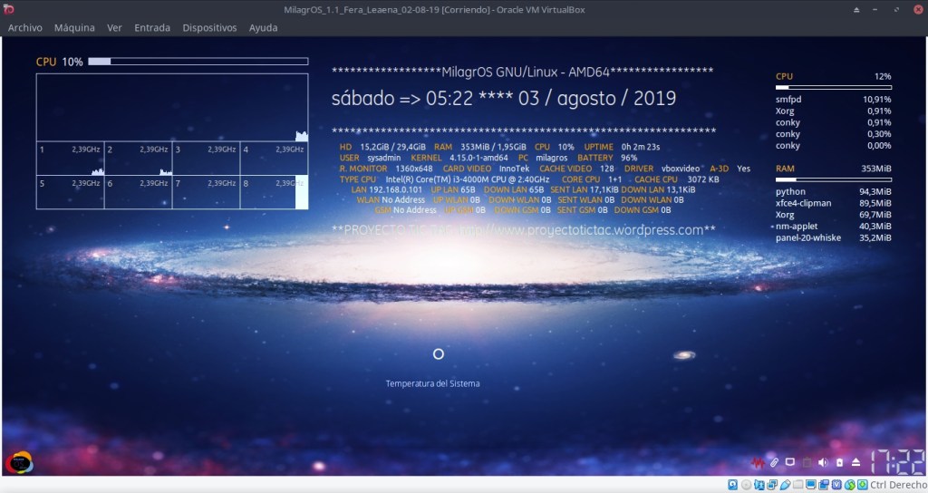Click the VirtualBox network adapter indicator
The width and height of the screenshot is (928, 493).
(772, 485)
